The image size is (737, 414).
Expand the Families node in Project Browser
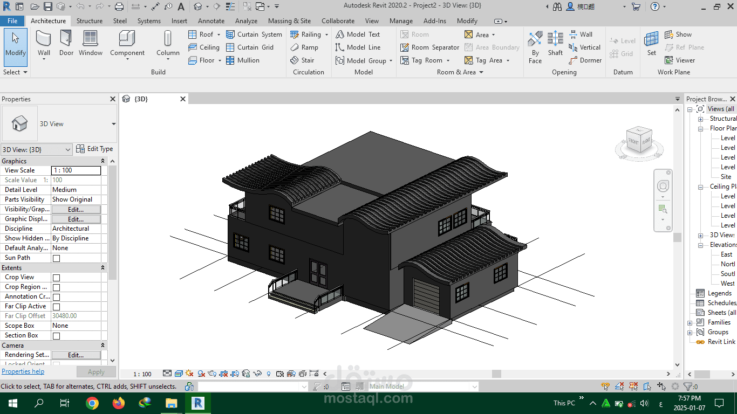tap(690, 323)
